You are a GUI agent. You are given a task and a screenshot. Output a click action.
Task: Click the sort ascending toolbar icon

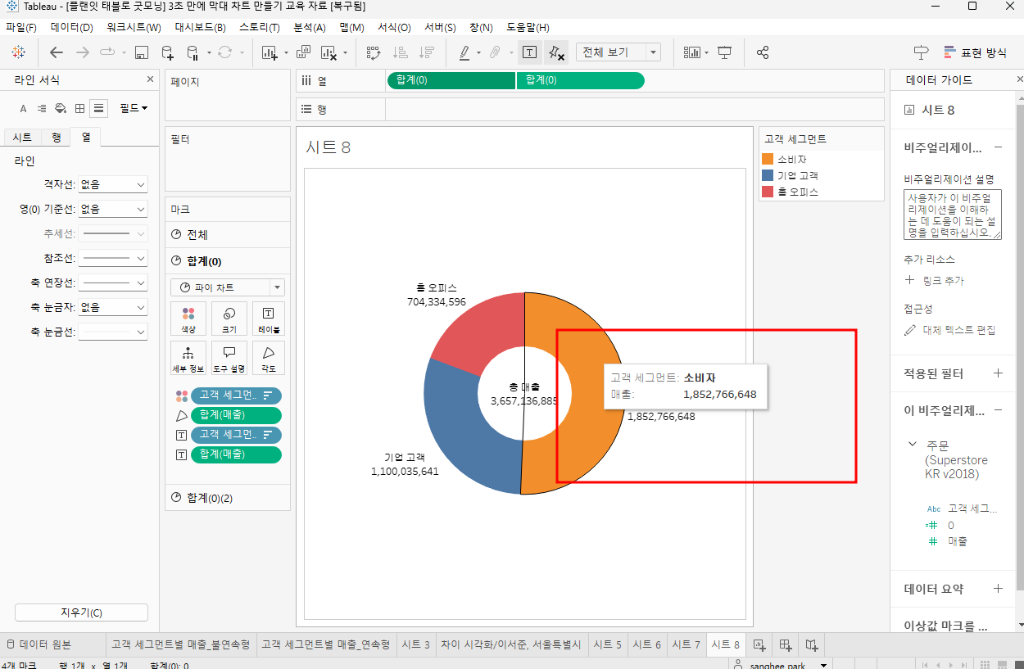400,53
